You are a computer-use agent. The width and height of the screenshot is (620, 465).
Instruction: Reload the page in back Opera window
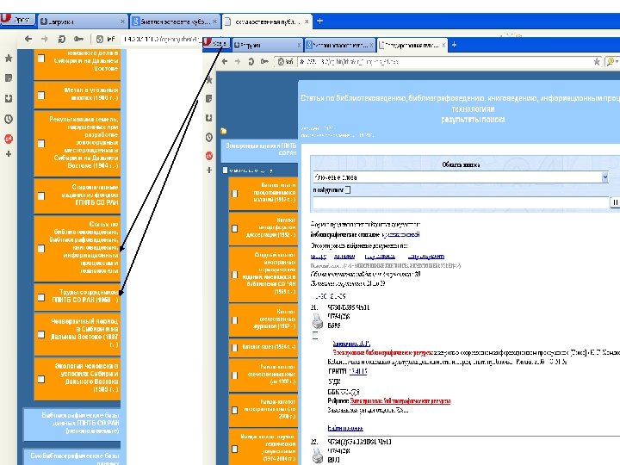pyautogui.click(x=61, y=39)
